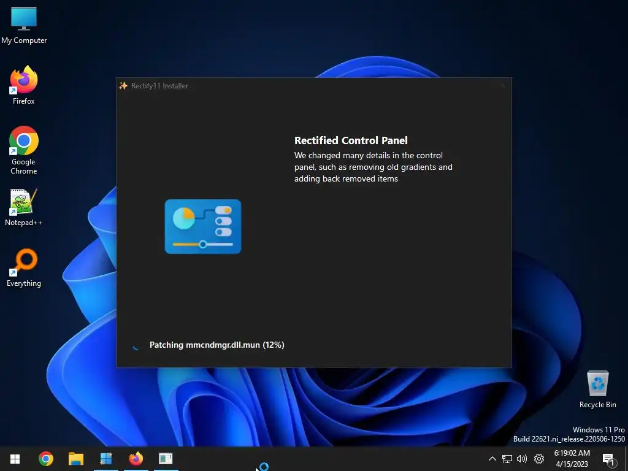This screenshot has height=471, width=628.
Task: Open Google Chrome desktop shortcut
Action: click(x=24, y=150)
